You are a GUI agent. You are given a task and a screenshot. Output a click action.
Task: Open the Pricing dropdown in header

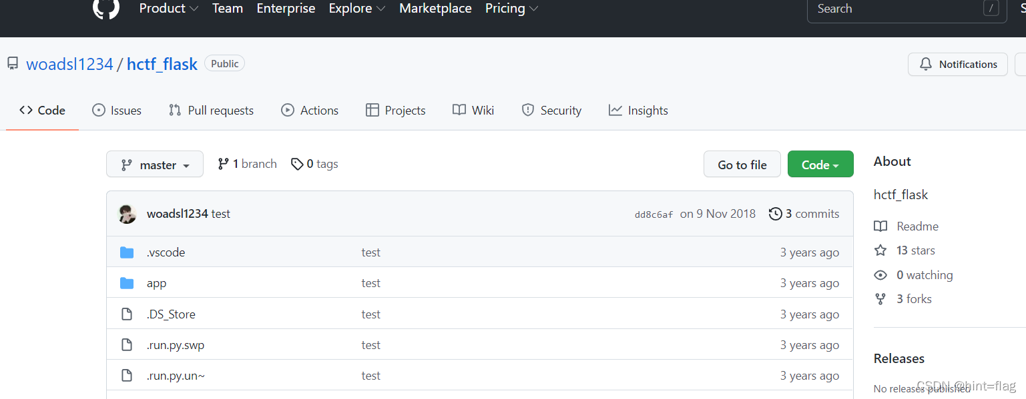click(x=512, y=9)
